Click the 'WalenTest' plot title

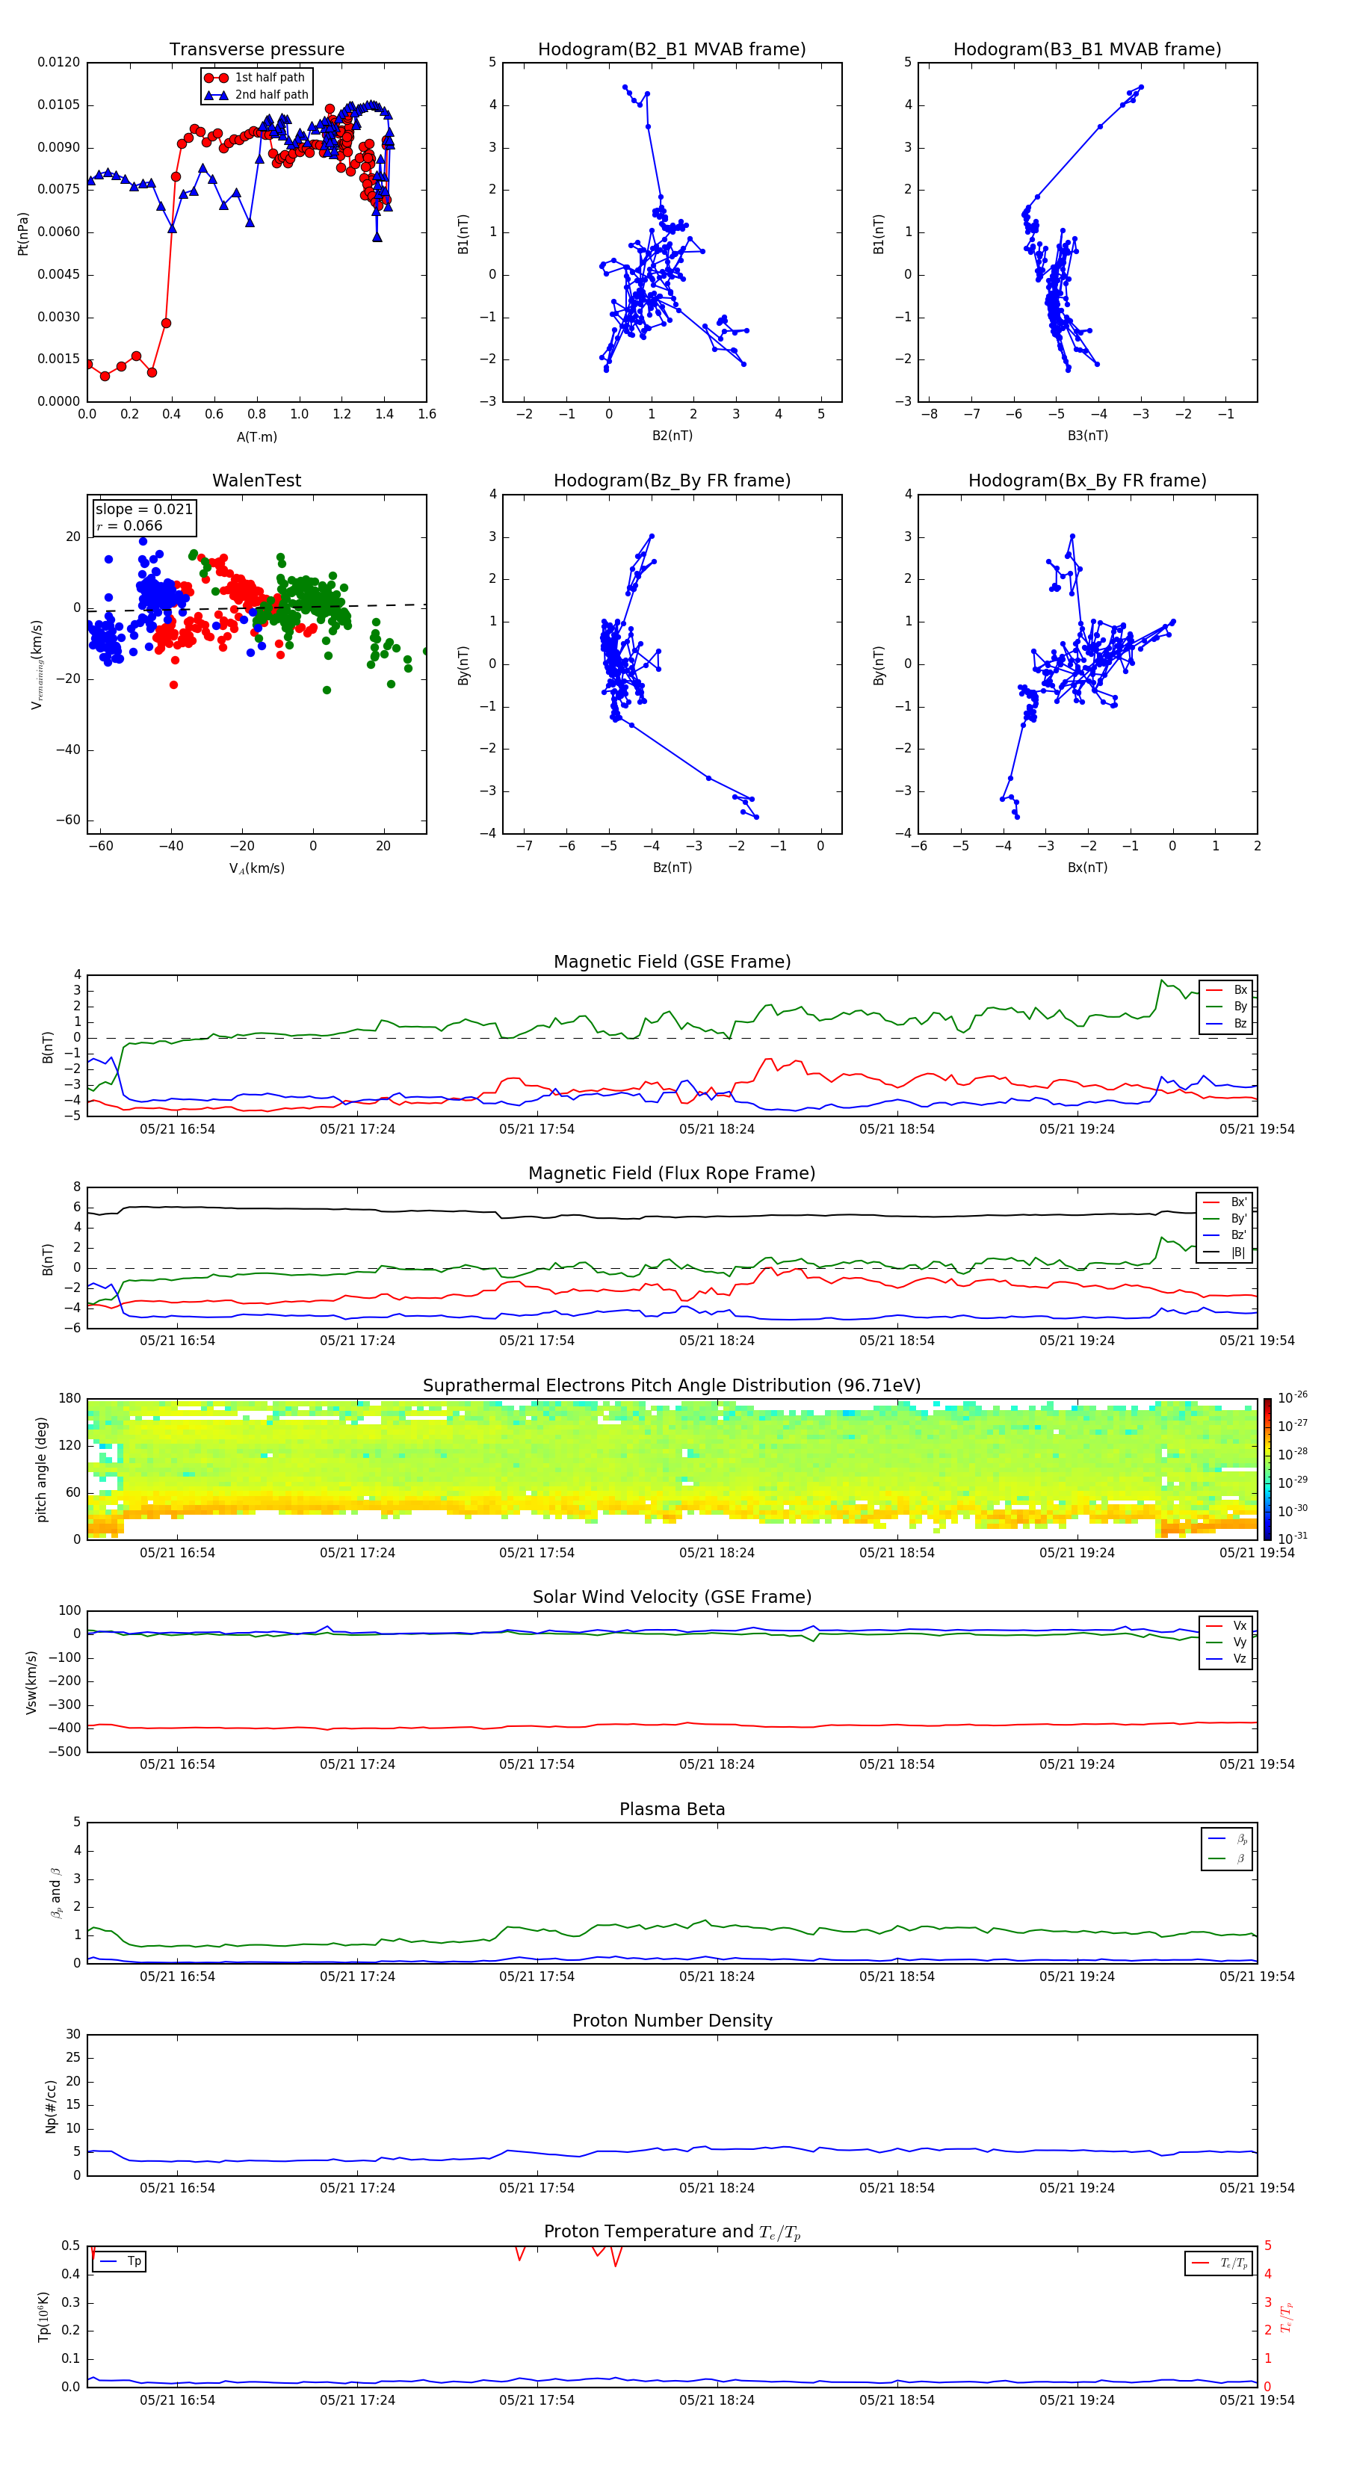coord(256,480)
